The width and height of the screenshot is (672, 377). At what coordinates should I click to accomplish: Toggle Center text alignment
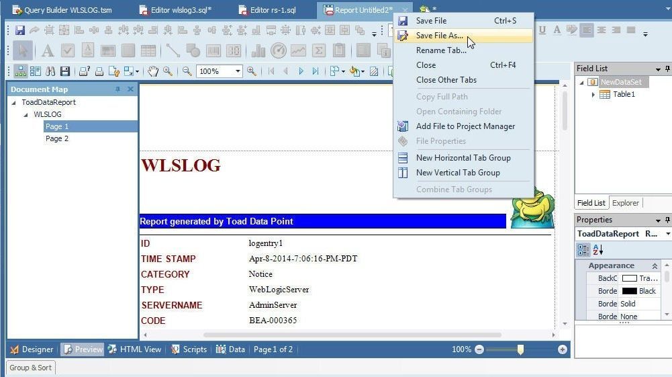pos(602,30)
